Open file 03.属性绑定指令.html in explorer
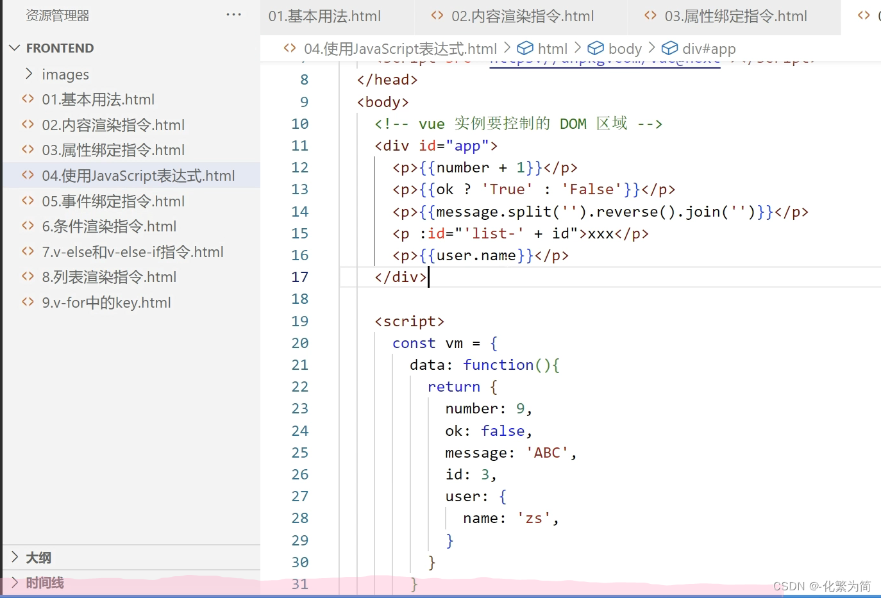This screenshot has height=598, width=881. [x=113, y=150]
